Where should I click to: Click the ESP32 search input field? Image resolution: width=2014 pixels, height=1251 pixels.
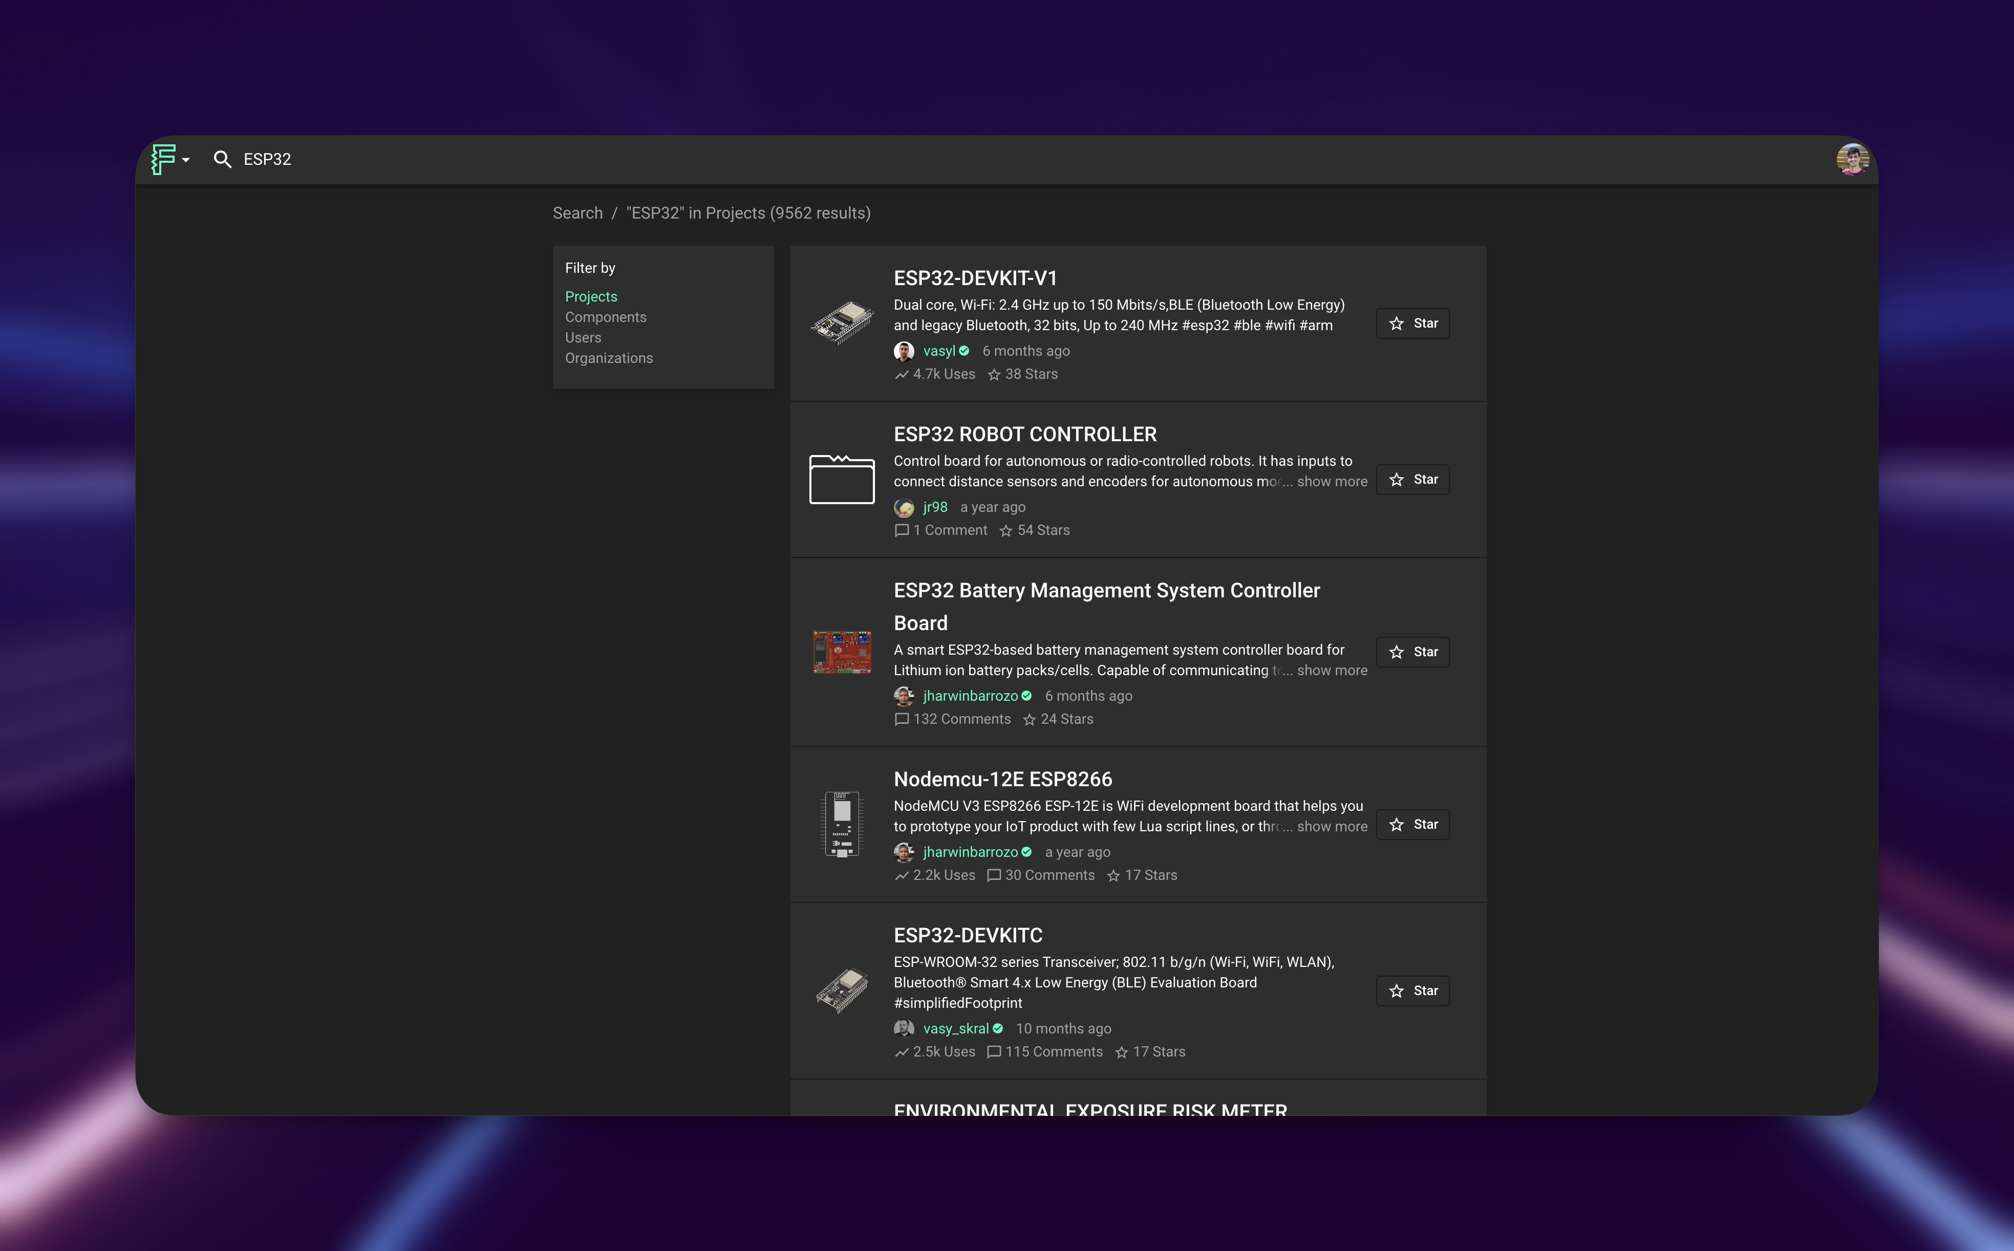[x=267, y=160]
